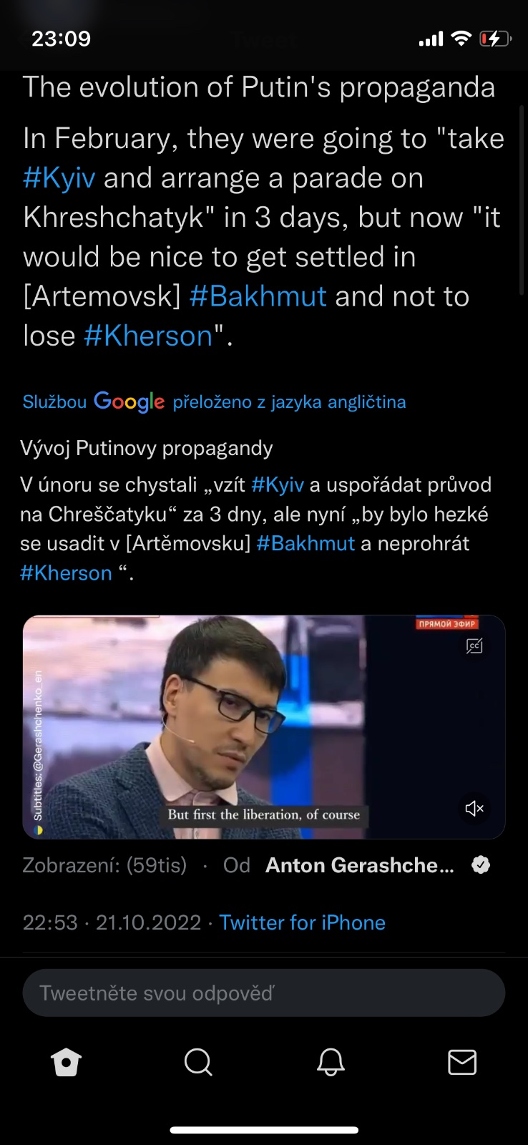Screen dimensions: 528x1145
Task: Play the embedded video thumbnail
Action: (x=264, y=727)
